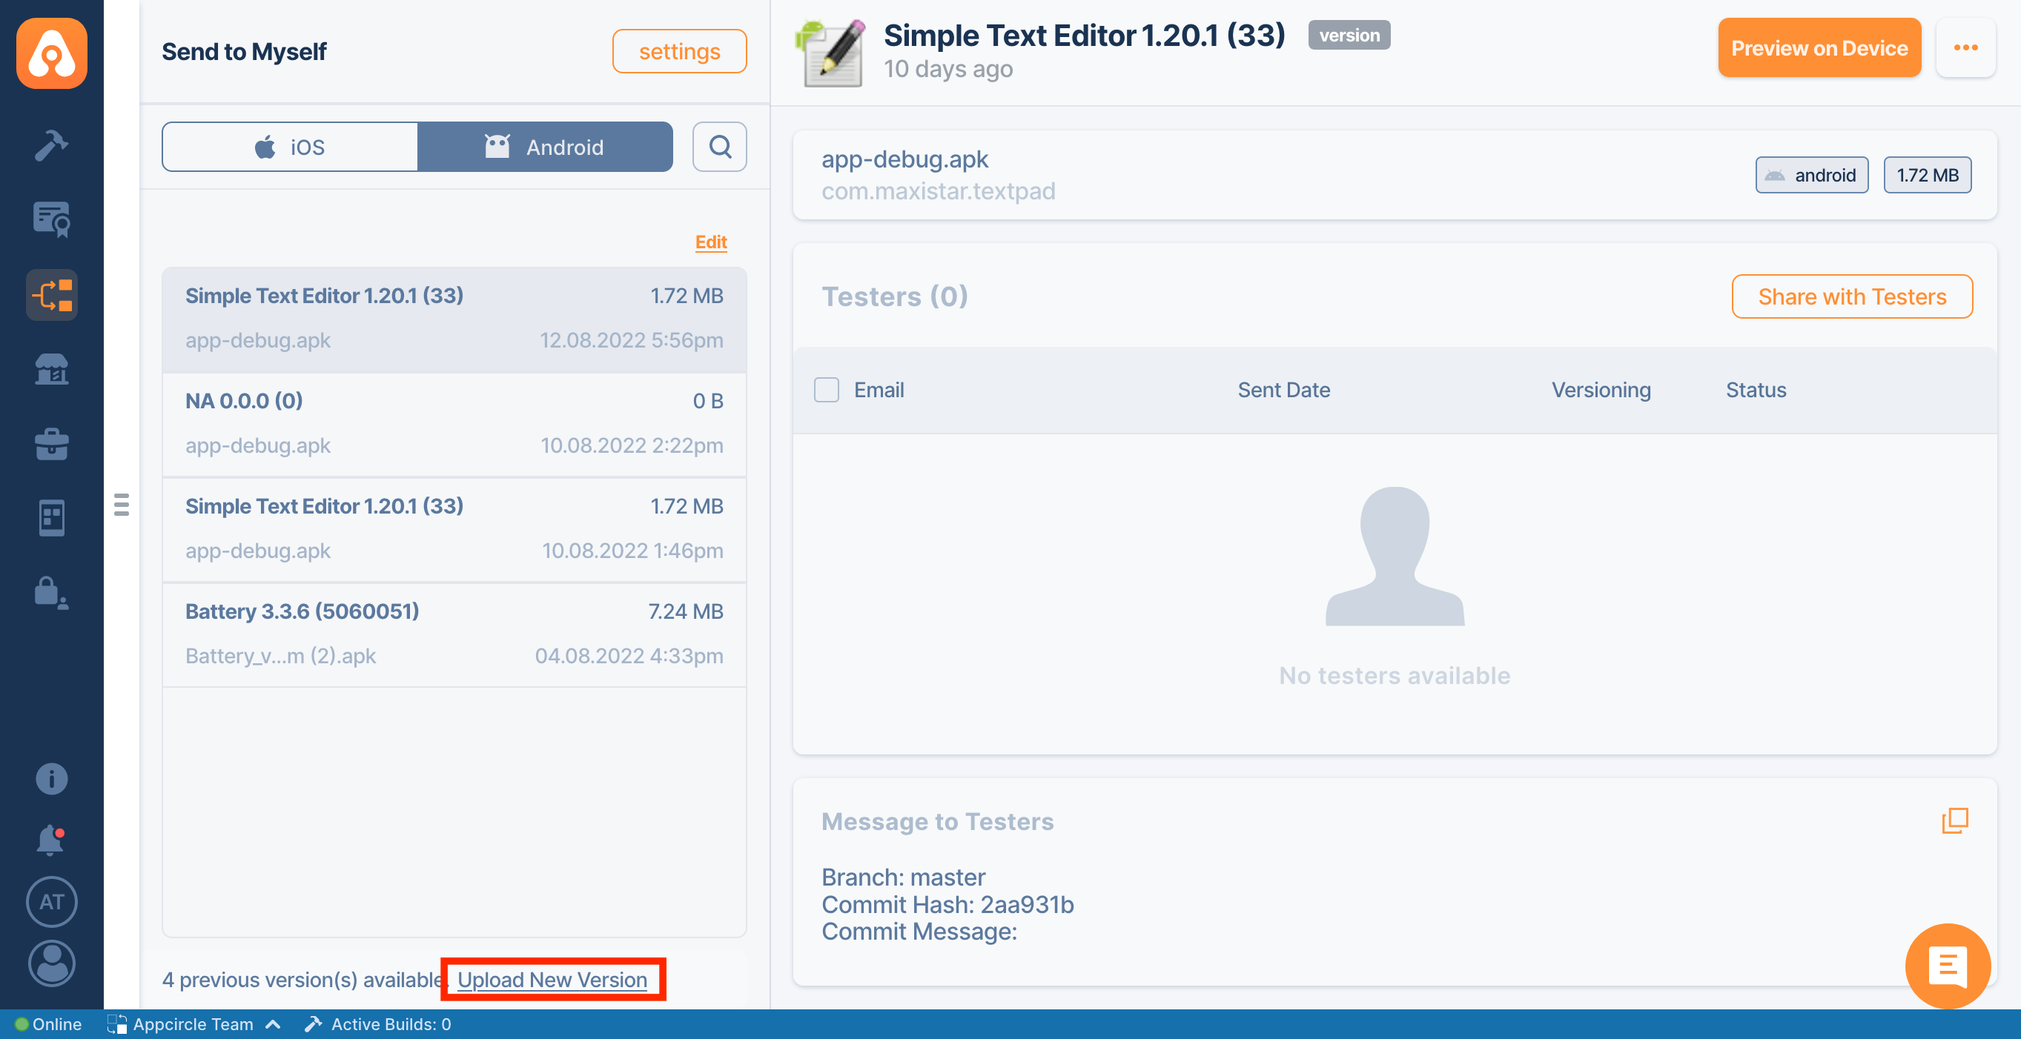Select the NA 0.0.0 (0) version row
Viewport: 2021px width, 1039px height.
454,424
